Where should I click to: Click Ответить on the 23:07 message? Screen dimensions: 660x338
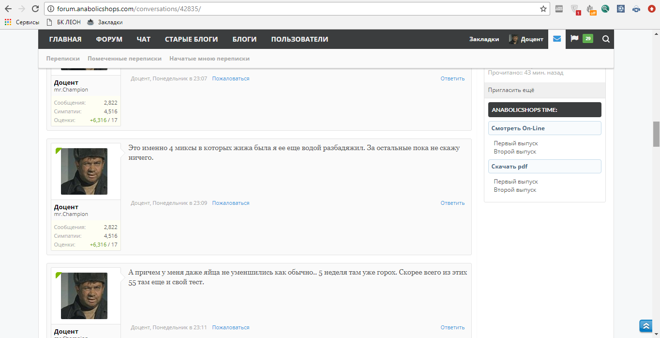pyautogui.click(x=452, y=78)
